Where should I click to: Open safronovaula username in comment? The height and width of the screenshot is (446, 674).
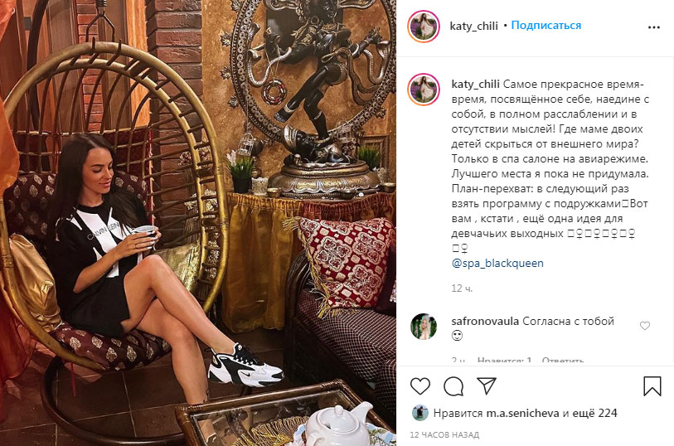(485, 321)
